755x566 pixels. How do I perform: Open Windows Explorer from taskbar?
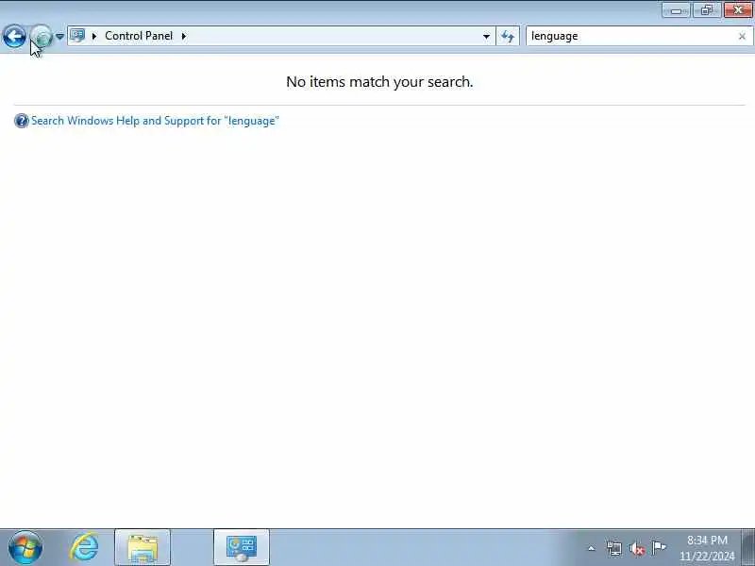143,548
